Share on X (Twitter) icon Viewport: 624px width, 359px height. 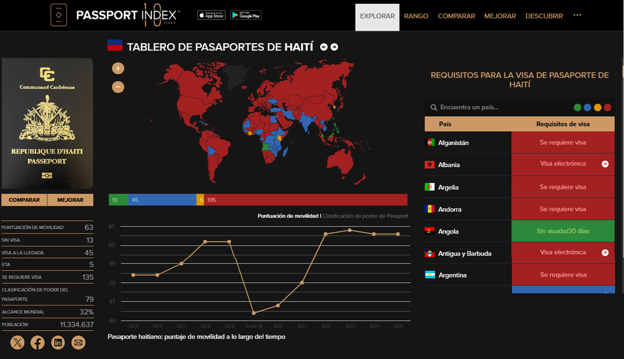click(17, 342)
